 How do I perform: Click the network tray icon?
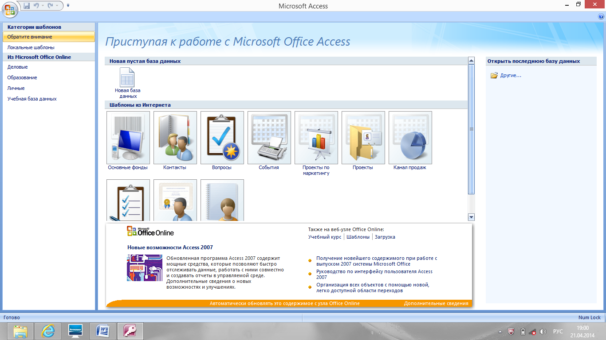coord(532,332)
